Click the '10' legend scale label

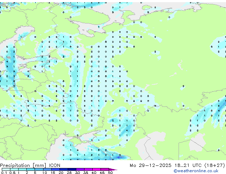pos(45,173)
